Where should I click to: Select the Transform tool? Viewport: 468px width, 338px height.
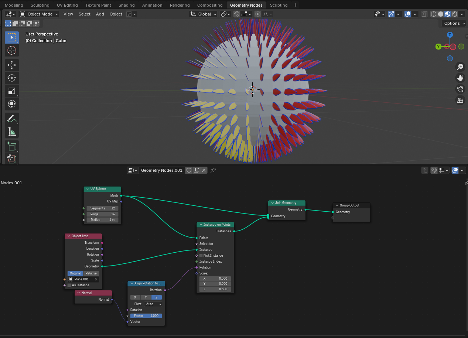point(12,104)
